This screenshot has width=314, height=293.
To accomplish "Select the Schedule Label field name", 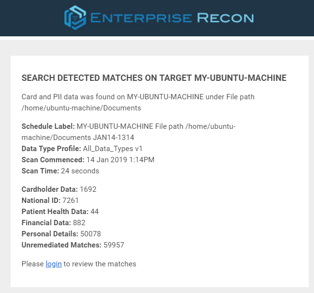I will click(x=48, y=126).
